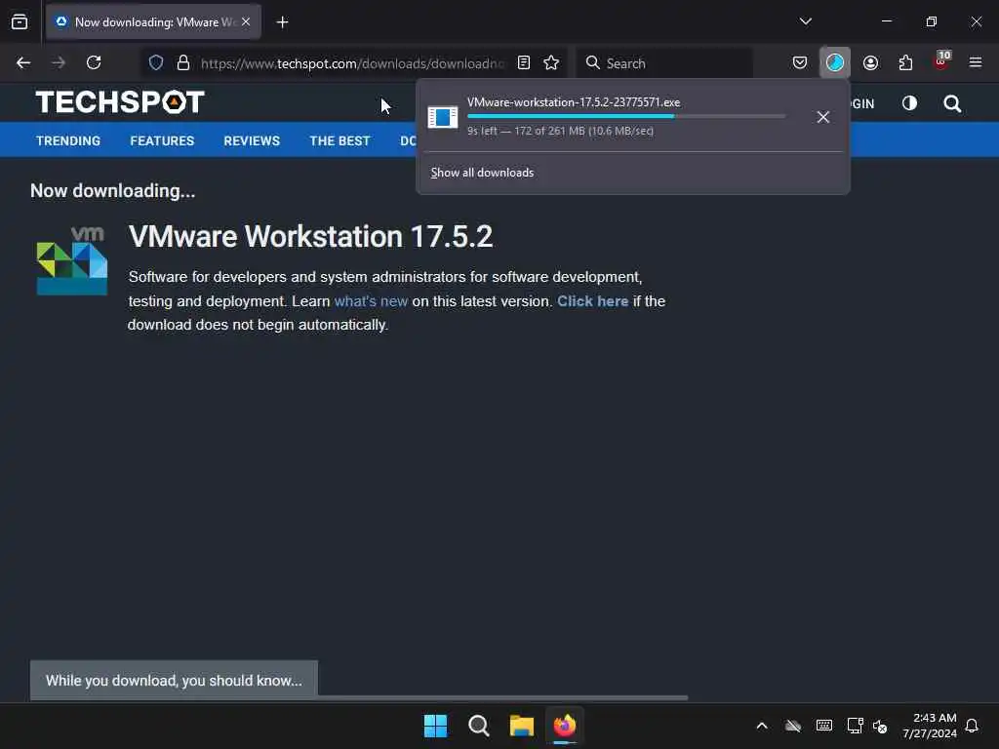Open the Windows Start menu
The height and width of the screenshot is (749, 999).
coord(436,726)
